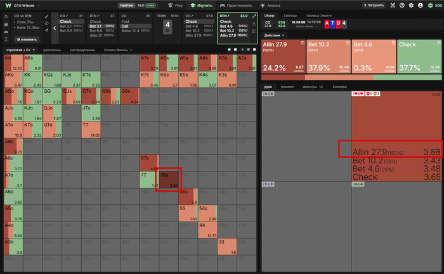Select the fourth grey square view mode
444x274 pixels.
pos(249,49)
